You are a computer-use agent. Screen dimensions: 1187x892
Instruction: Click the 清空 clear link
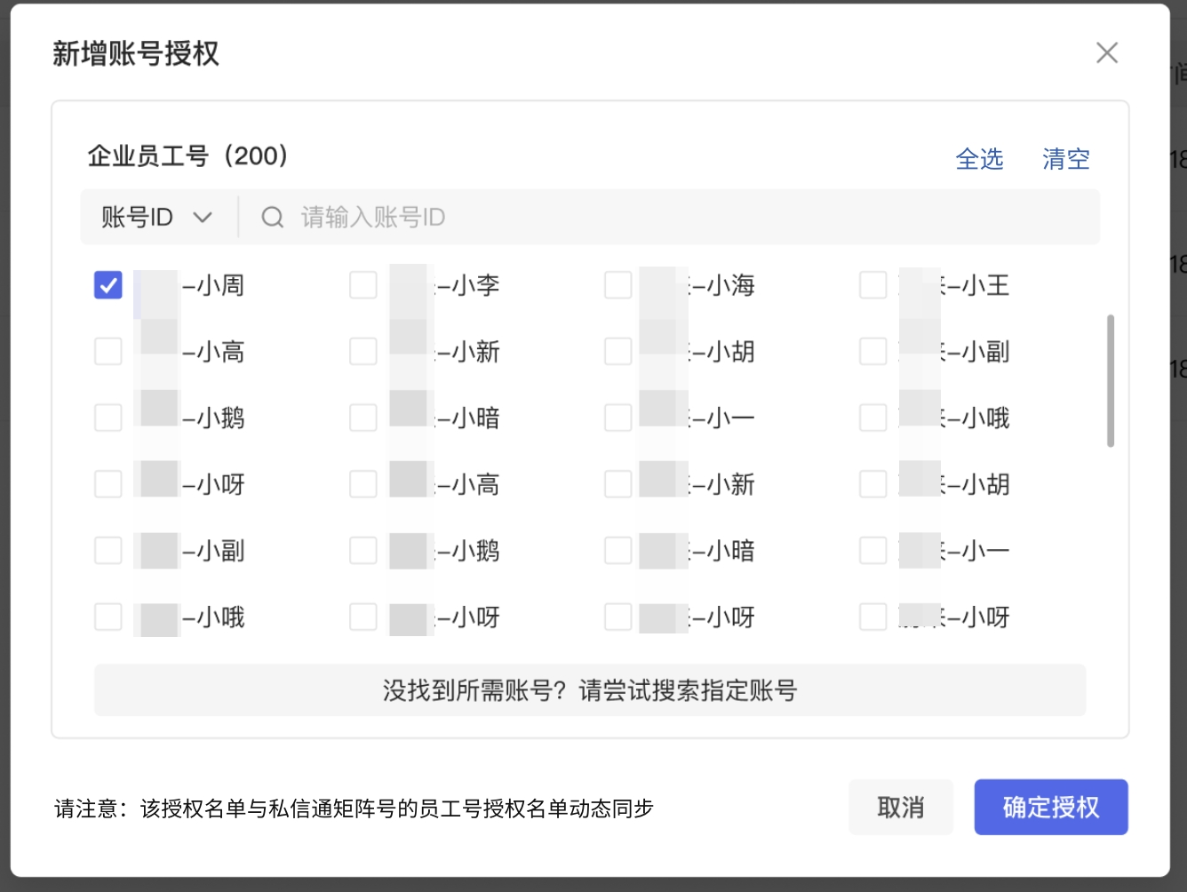click(x=1065, y=159)
